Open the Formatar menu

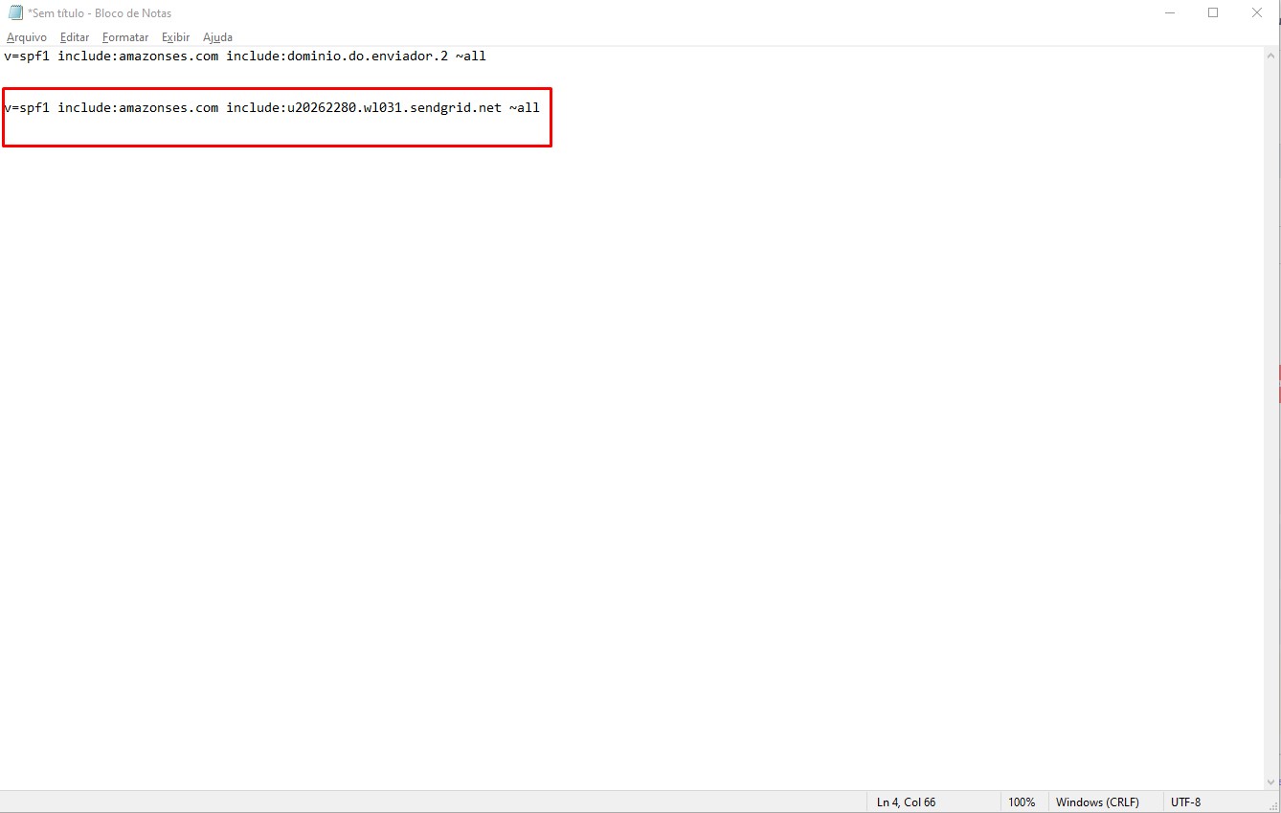click(x=125, y=37)
